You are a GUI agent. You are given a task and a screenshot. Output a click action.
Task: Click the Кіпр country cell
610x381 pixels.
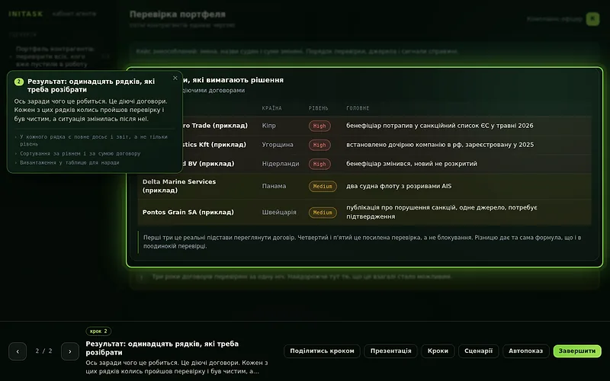click(x=269, y=126)
